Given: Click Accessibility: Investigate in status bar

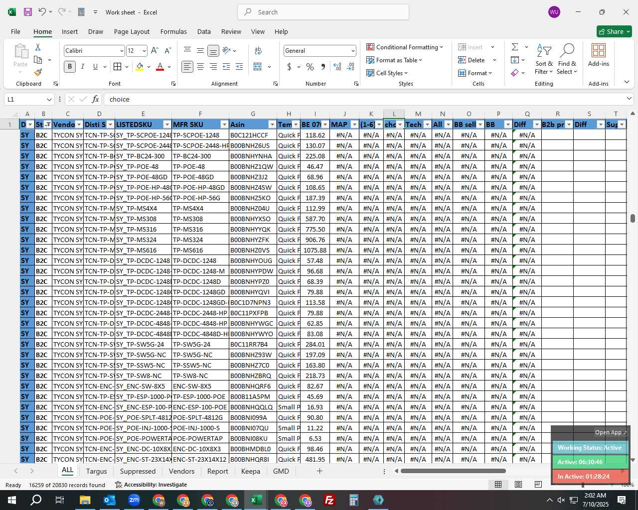Looking at the screenshot, I should tap(151, 485).
